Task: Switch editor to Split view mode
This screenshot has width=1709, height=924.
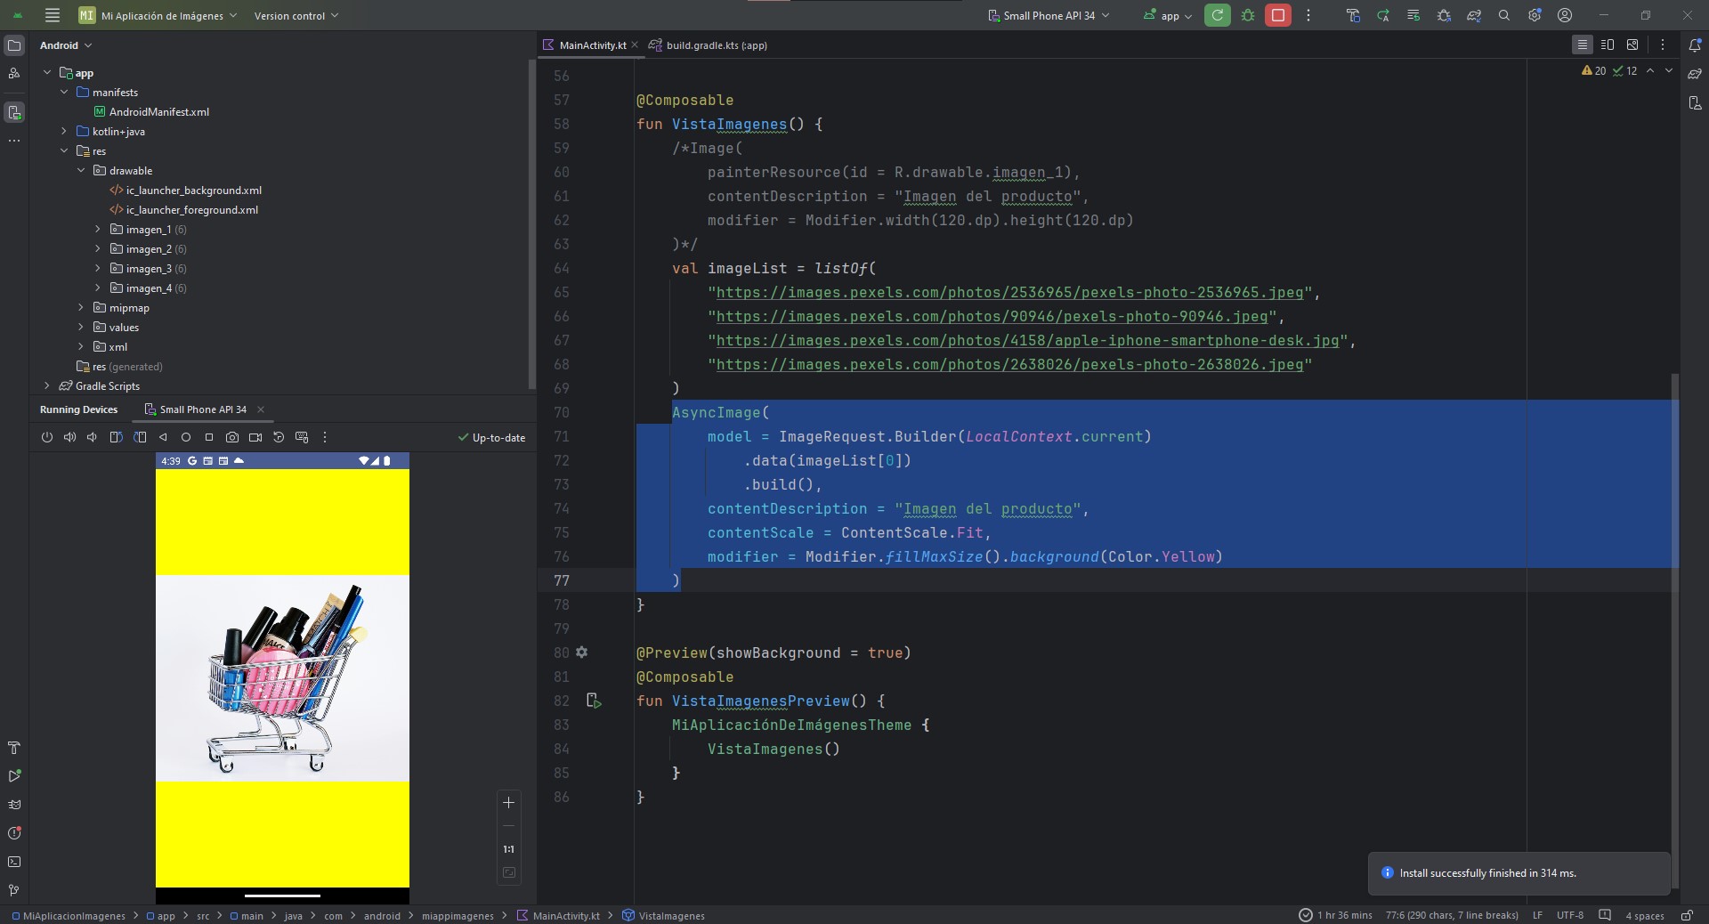Action: (1608, 45)
